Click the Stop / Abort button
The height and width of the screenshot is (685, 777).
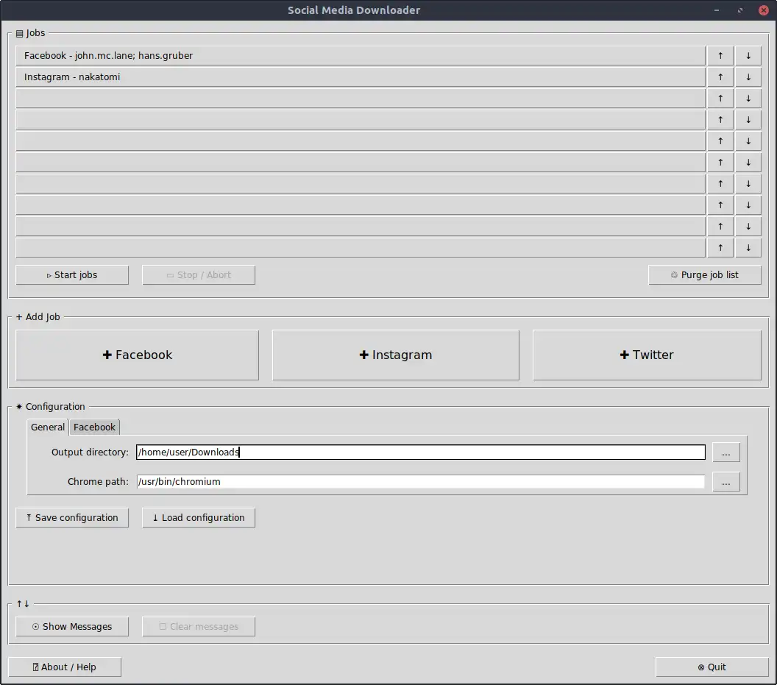tap(199, 275)
